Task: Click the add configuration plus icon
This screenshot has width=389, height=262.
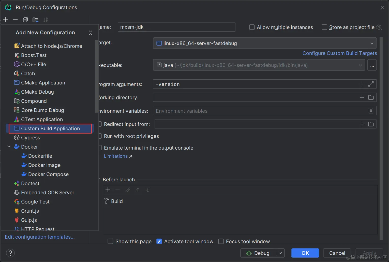Action: pos(6,20)
